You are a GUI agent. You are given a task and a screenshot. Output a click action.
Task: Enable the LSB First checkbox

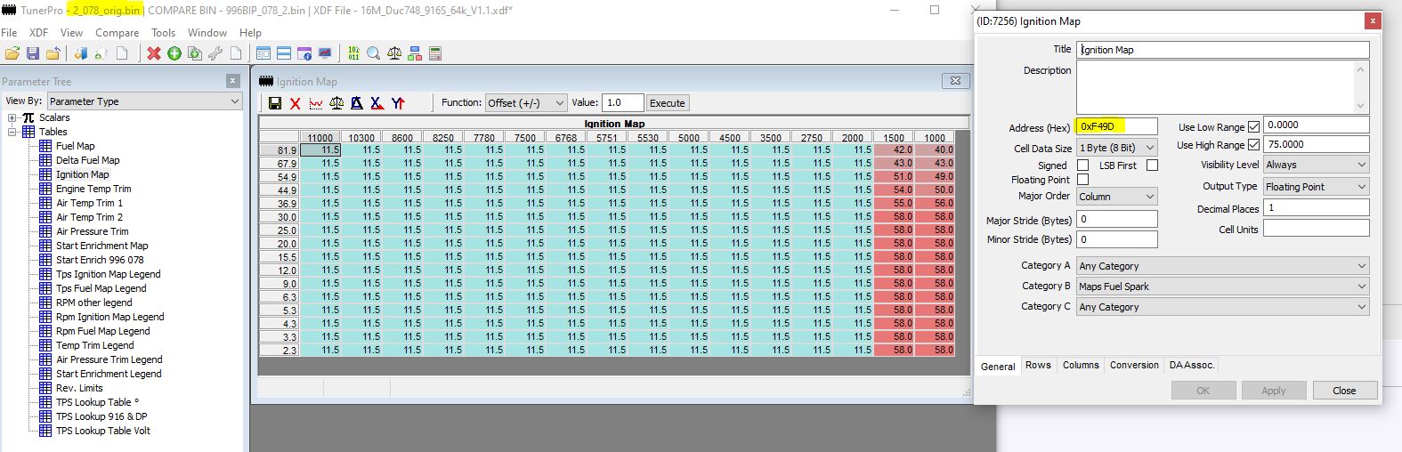click(1153, 165)
